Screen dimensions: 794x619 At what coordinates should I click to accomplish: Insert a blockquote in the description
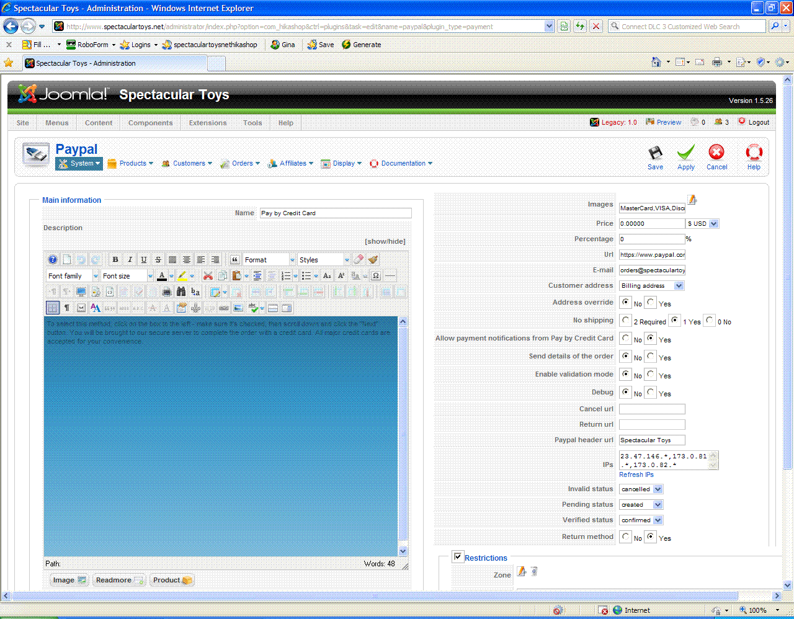tap(235, 260)
